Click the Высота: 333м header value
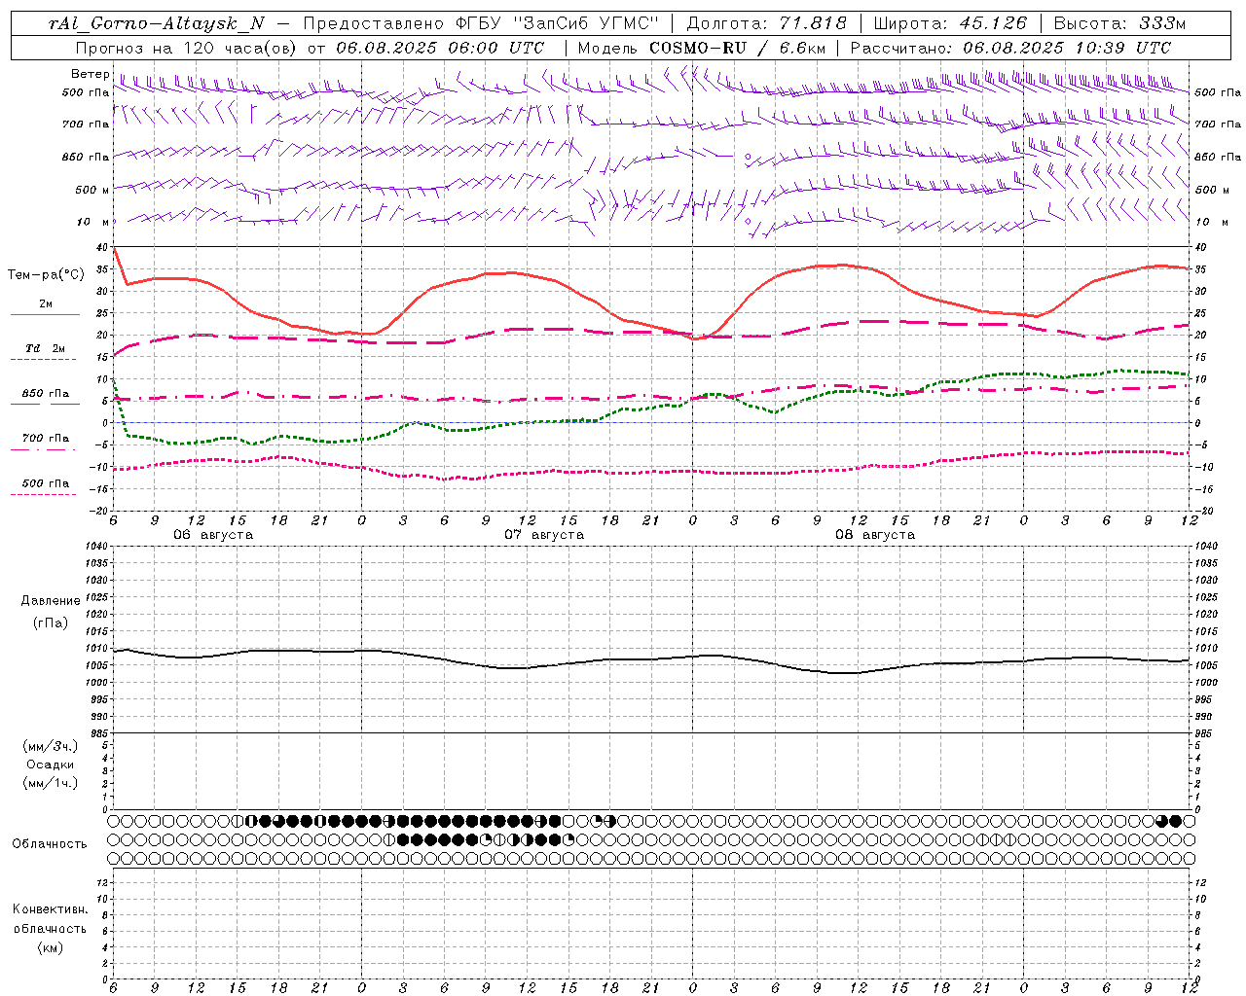The image size is (1246, 996). pos(1120,23)
